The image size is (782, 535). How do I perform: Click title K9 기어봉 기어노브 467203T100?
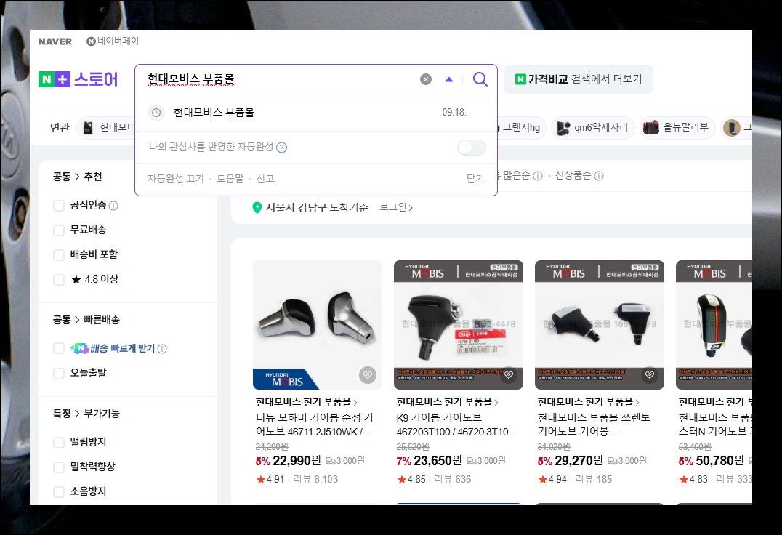(x=457, y=425)
